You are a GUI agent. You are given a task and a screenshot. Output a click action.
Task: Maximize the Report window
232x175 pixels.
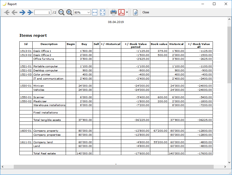coord(214,4)
